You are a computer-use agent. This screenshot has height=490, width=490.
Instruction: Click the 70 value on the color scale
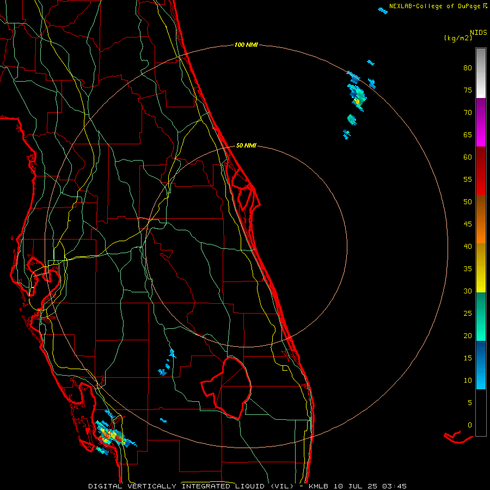(x=468, y=113)
